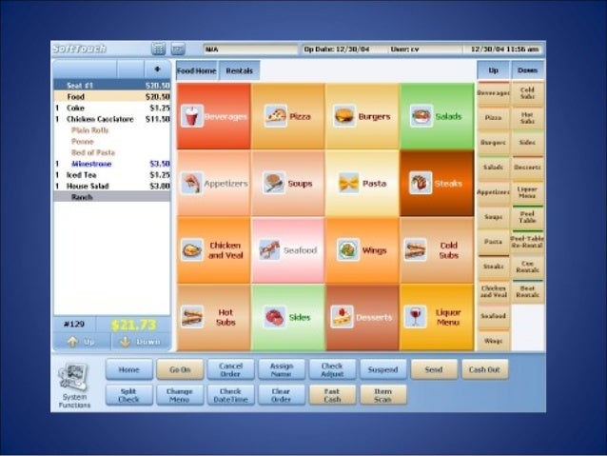Click the Suspend button
Viewport: 607px width, 456px height.
click(x=382, y=369)
